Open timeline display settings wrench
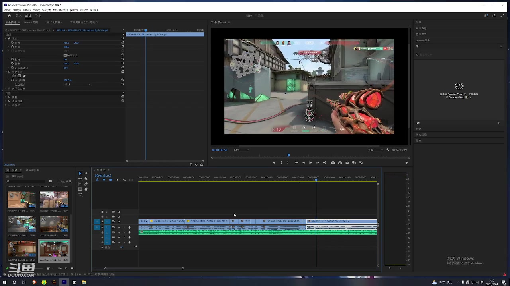 124,180
